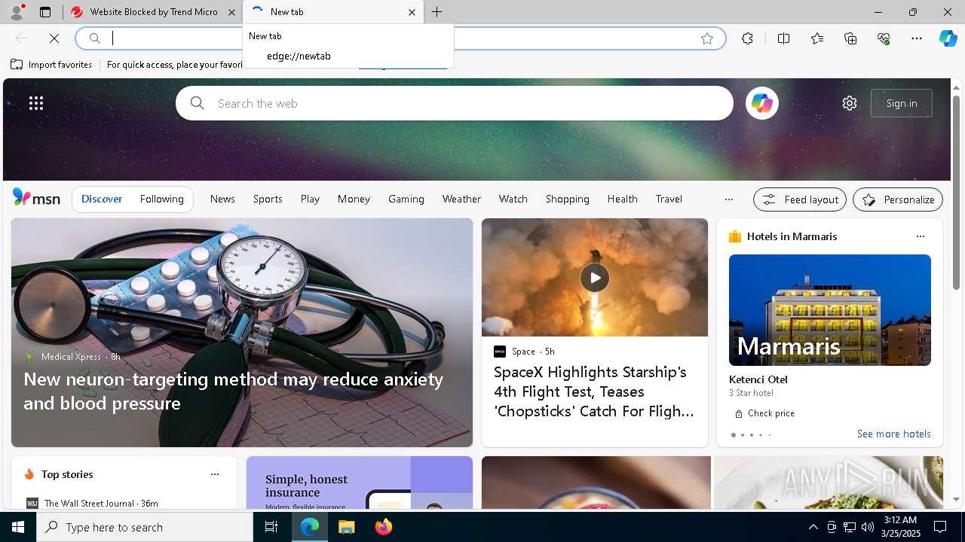Open Hotels in Marmaris card options
The height and width of the screenshot is (542, 965).
point(920,236)
